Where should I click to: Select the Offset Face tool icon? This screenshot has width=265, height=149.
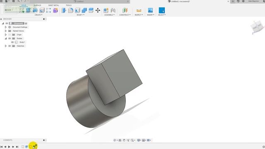tap(91, 10)
